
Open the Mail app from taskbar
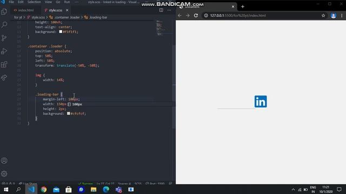click(x=56, y=189)
